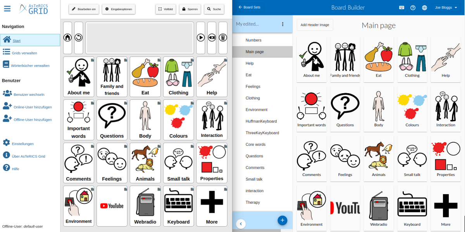The height and width of the screenshot is (232, 465).
Task: Open the hamburger menu in AsTeRICS Grid
Action: point(7,9)
